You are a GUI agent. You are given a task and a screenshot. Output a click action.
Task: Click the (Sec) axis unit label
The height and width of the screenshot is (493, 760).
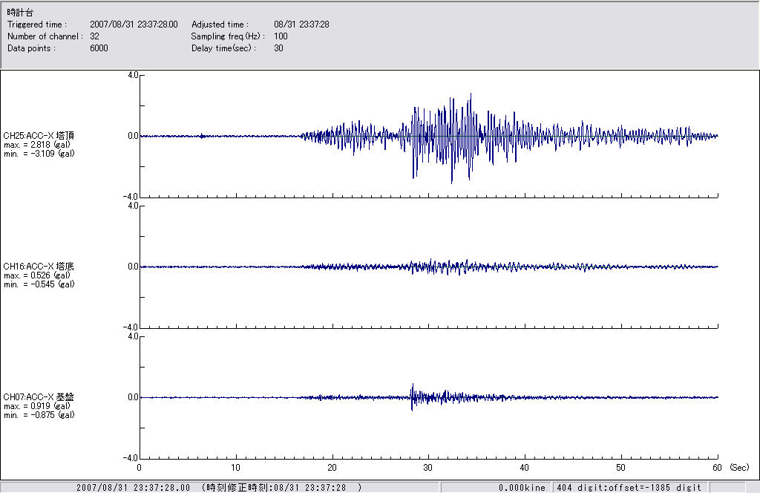coord(739,468)
